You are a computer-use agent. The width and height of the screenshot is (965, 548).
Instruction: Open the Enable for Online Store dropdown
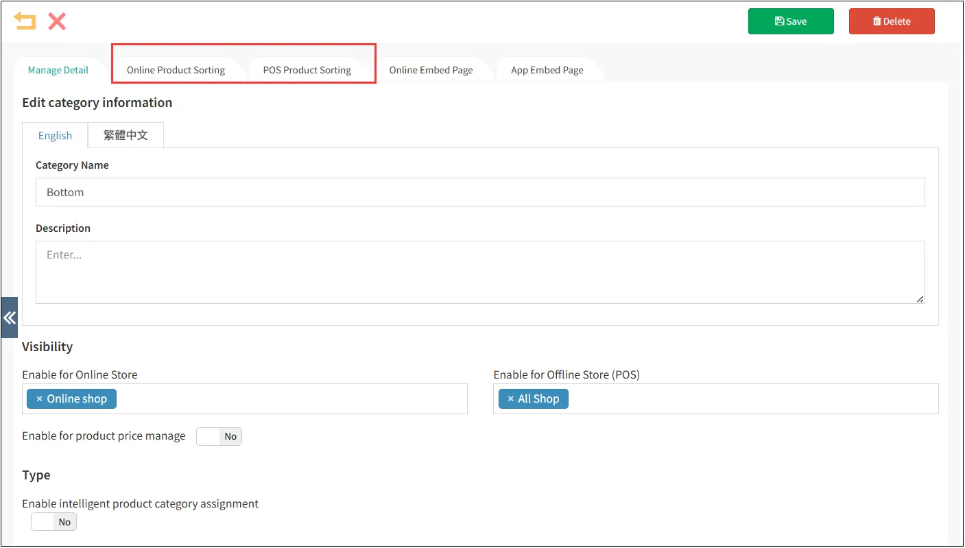(288, 399)
